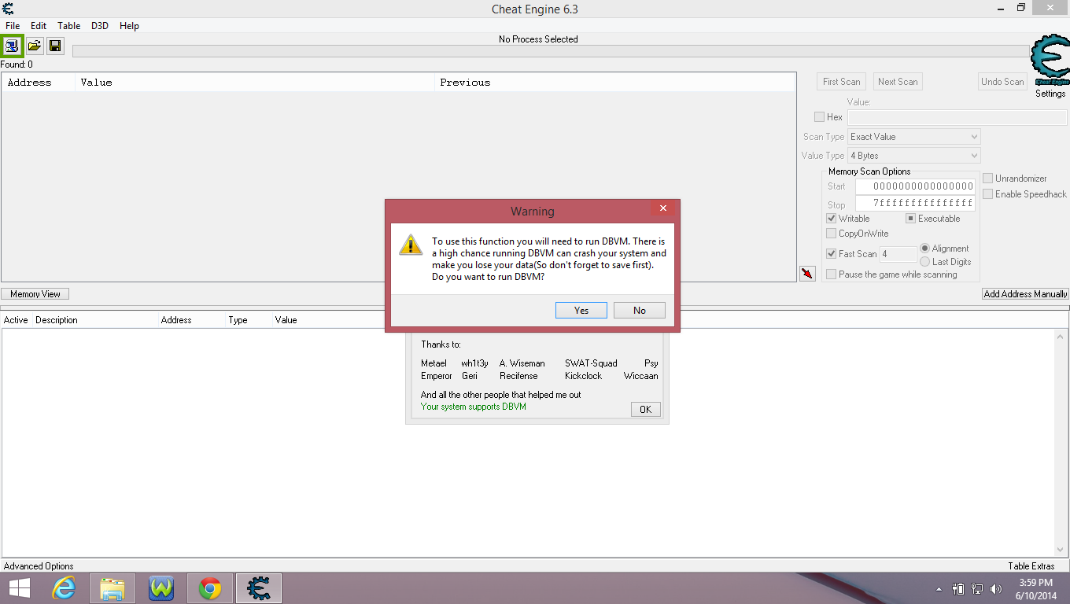
Task: Enable the CopyOnWrite checkbox
Action: [831, 234]
